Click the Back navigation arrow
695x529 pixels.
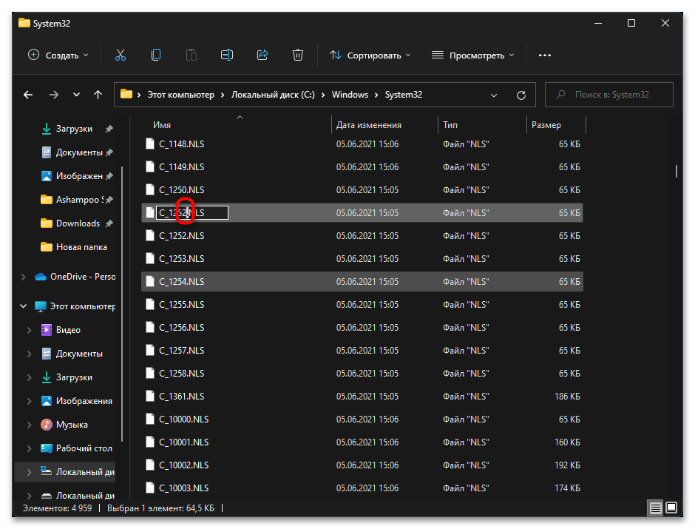click(x=28, y=95)
